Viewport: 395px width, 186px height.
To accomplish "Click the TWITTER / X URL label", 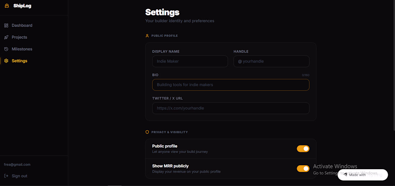I will (168, 98).
